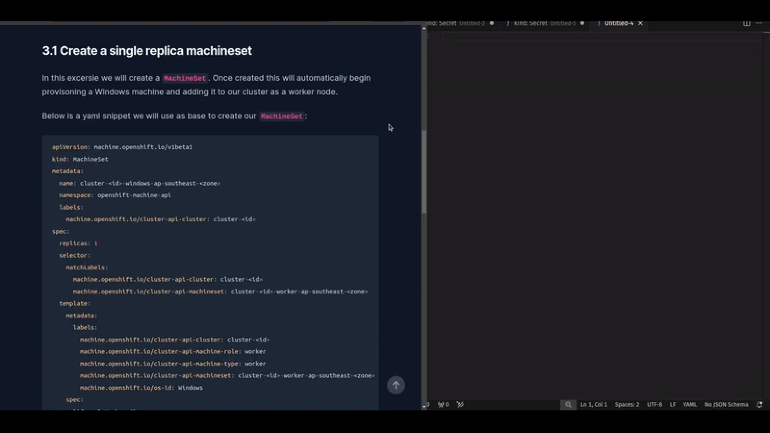770x433 pixels.
Task: Change indentation via Spaces: 2
Action: click(x=627, y=405)
